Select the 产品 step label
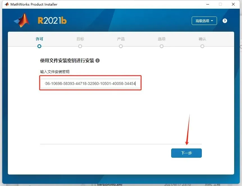Image resolution: width=242 pixels, height=186 pixels. [x=121, y=39]
